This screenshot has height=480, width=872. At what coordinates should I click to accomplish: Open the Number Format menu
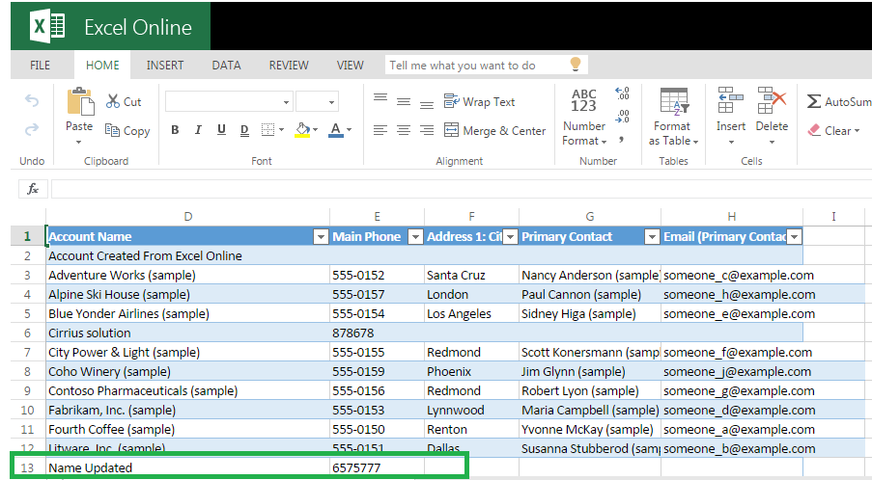[x=584, y=118]
